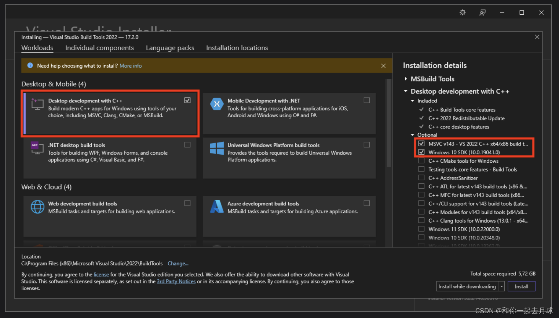
Task: Check Windows 10 SDK (10.0.20348.0)
Action: pos(421,237)
